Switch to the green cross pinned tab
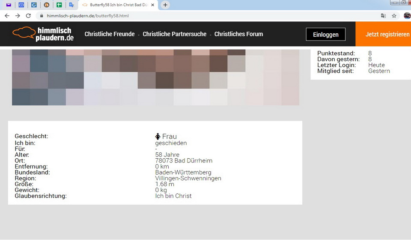Image resolution: width=411 pixels, height=240 pixels. [59, 5]
